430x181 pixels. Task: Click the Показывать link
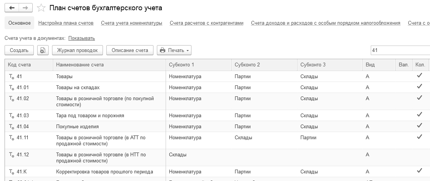82,38
